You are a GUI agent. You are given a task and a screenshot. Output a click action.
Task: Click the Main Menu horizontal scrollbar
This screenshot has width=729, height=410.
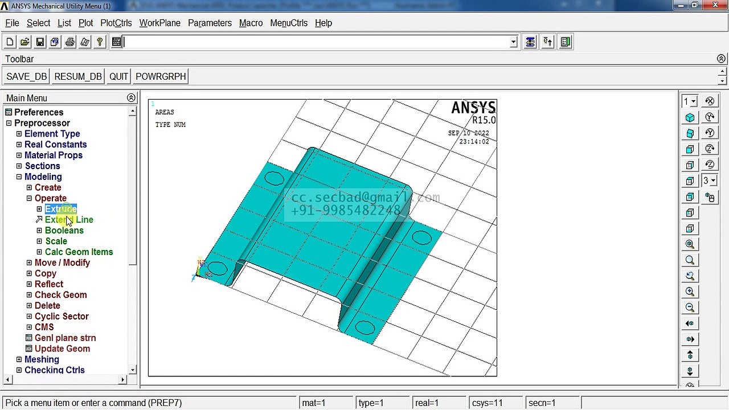click(65, 379)
